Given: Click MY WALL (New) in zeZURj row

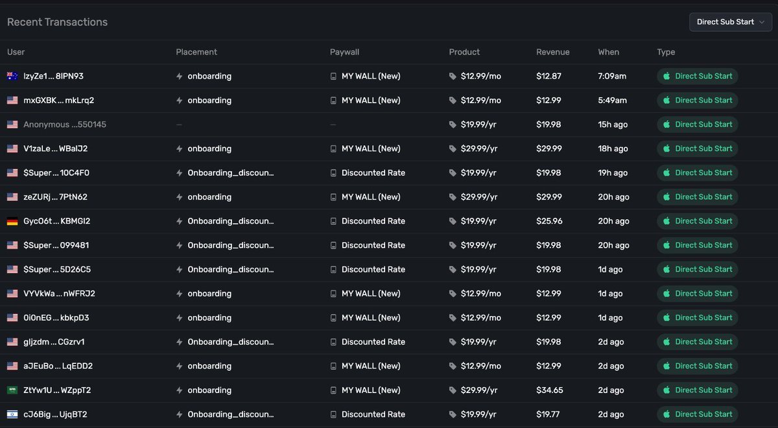Looking at the screenshot, I should tap(371, 197).
